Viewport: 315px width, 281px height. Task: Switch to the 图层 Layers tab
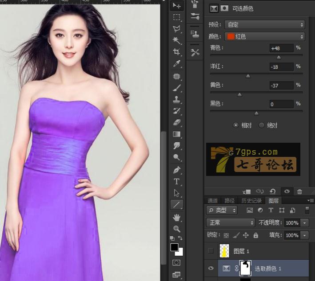pyautogui.click(x=273, y=201)
